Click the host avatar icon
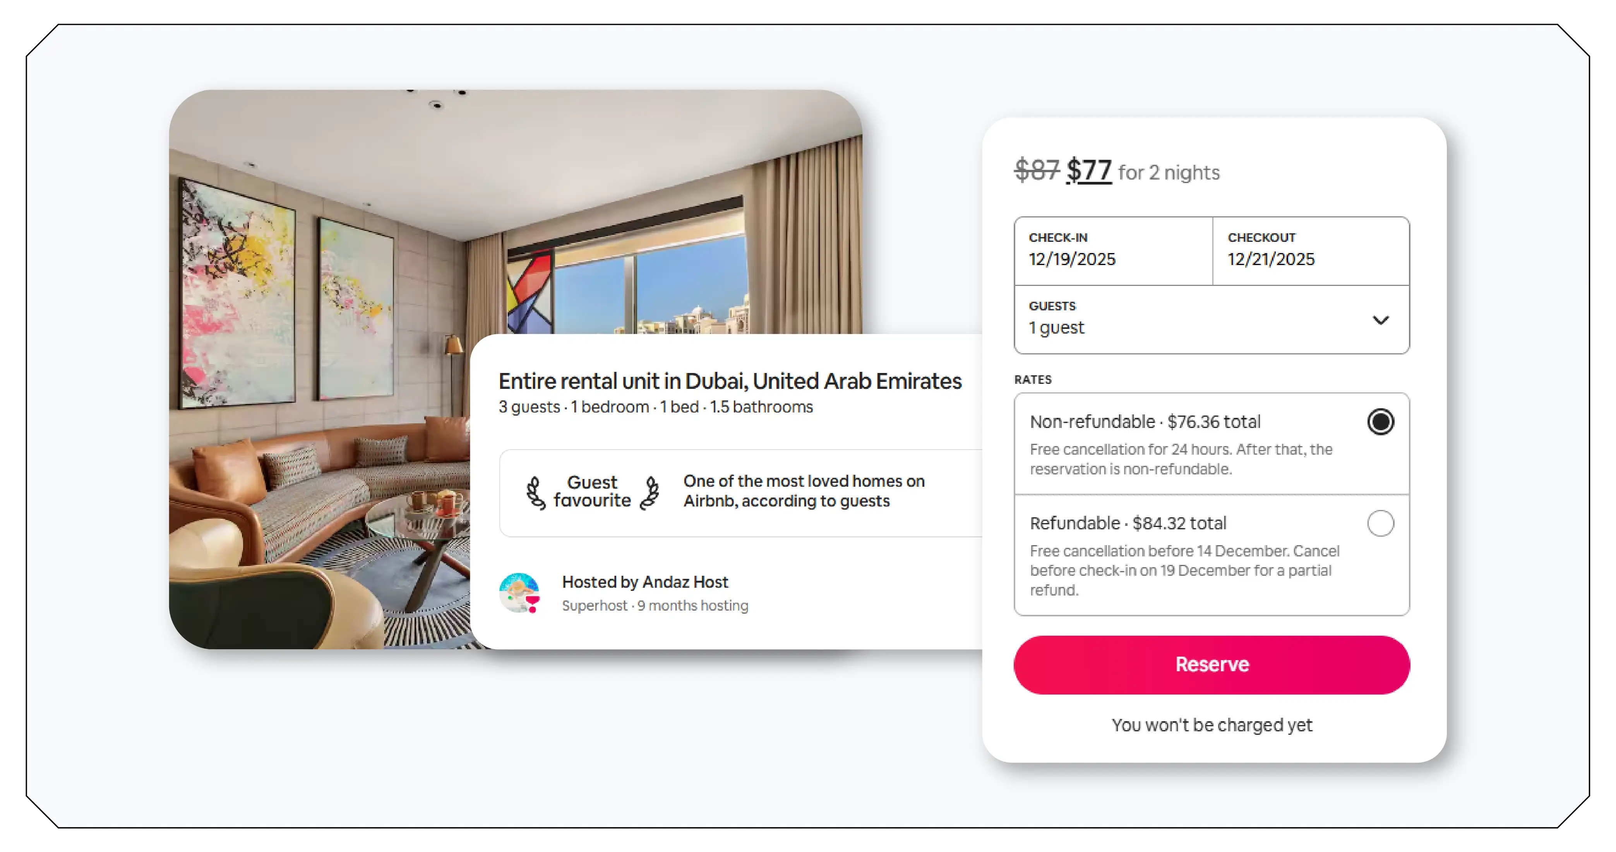1616x852 pixels. [520, 593]
